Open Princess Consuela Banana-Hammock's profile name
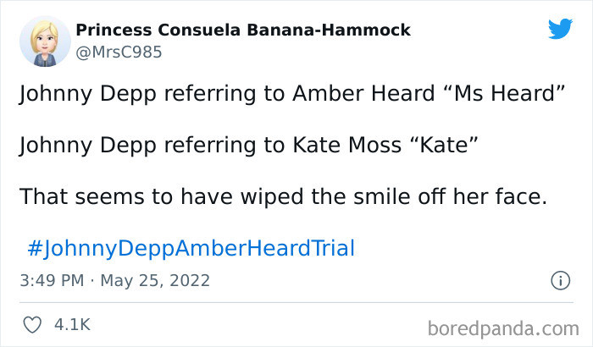The height and width of the screenshot is (347, 593). point(243,30)
